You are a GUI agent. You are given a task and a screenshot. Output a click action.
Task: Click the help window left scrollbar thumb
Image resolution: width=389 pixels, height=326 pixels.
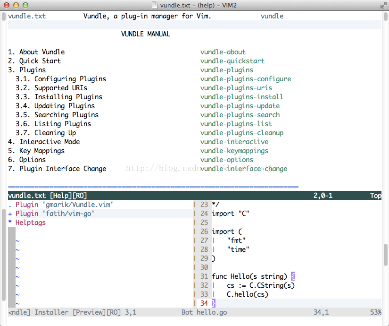coord(3,17)
